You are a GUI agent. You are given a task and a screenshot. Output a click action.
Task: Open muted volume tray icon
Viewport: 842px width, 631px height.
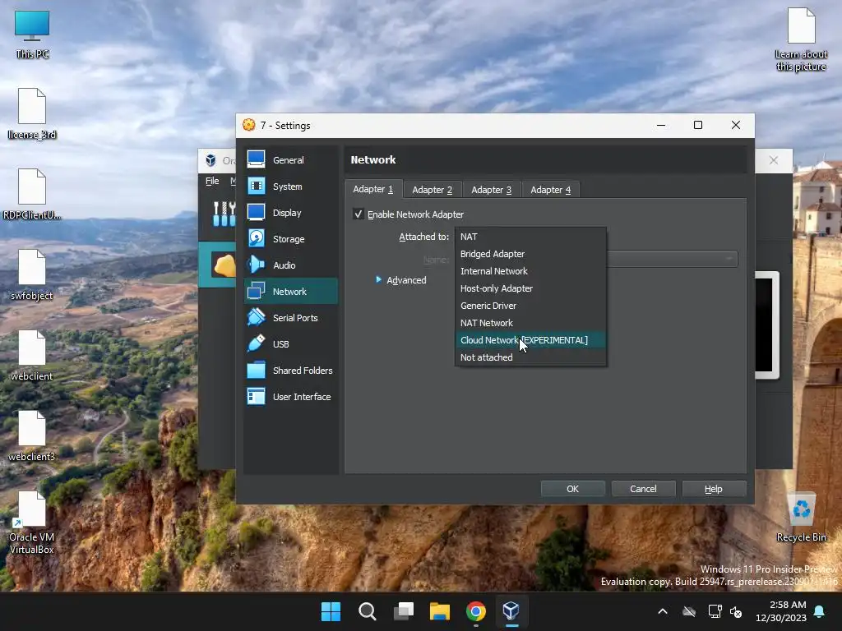736,611
